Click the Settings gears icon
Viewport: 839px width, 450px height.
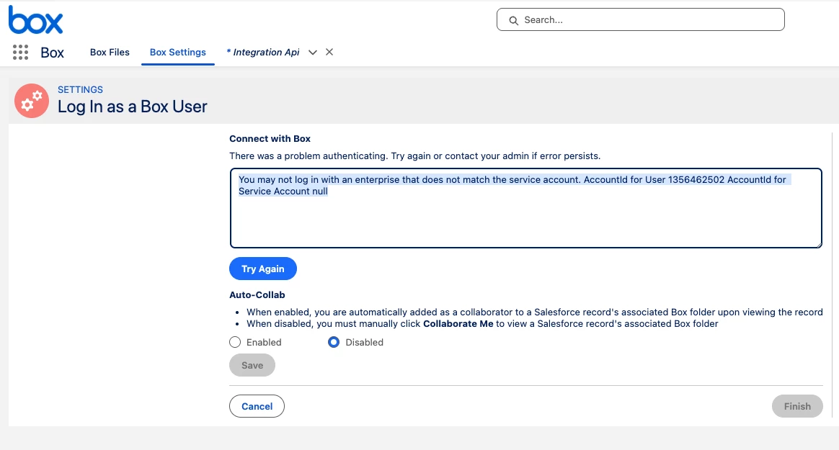[32, 101]
